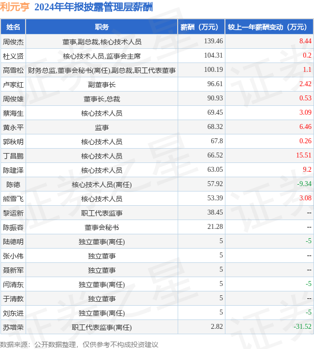The width and height of the screenshot is (314, 349).
Task: Click the position 监事
Action: 102,127
